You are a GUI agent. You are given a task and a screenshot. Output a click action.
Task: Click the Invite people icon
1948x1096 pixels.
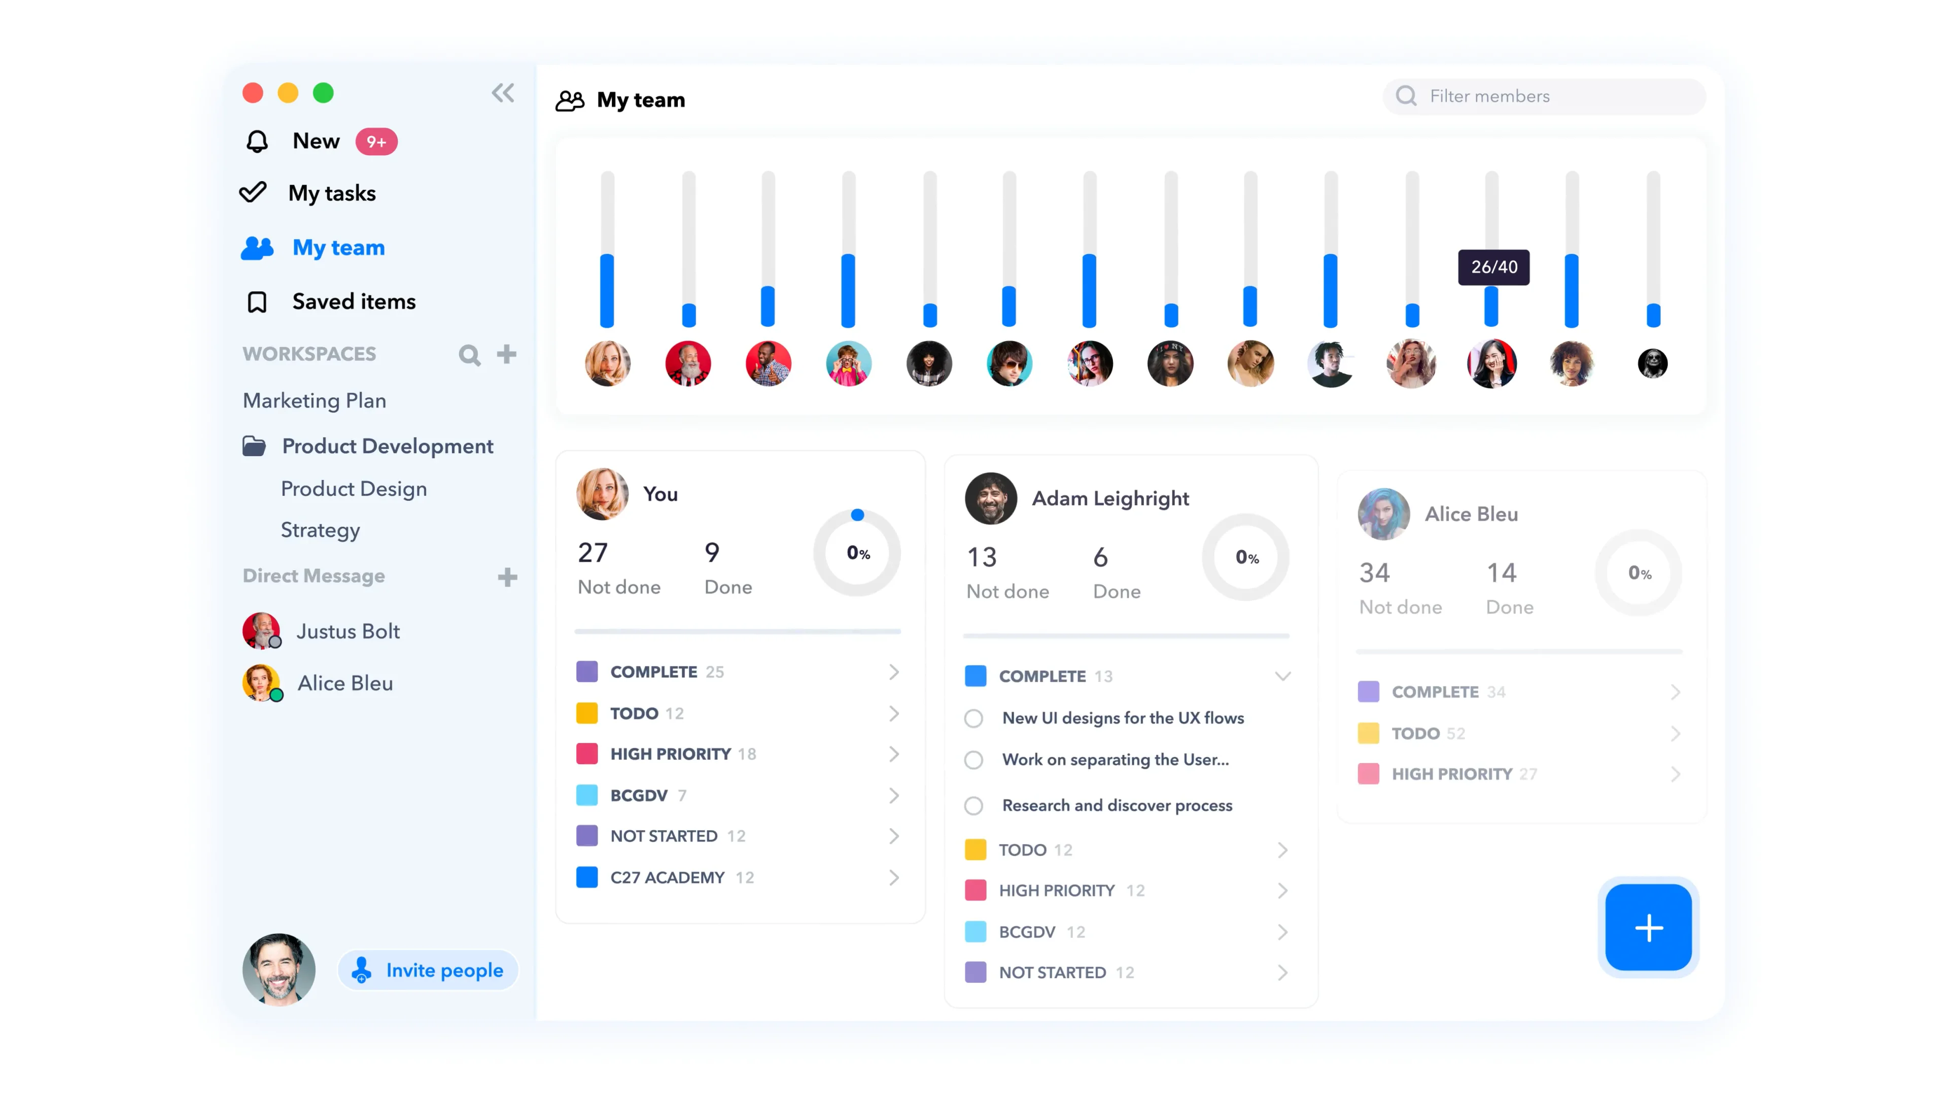click(x=362, y=970)
